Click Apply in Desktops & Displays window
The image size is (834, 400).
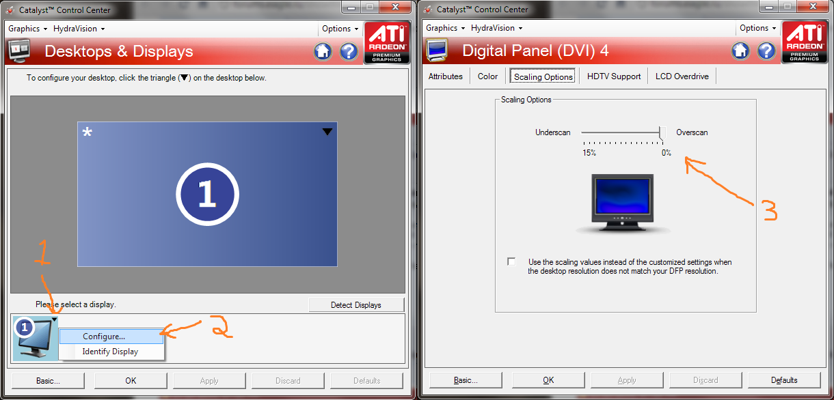(209, 381)
